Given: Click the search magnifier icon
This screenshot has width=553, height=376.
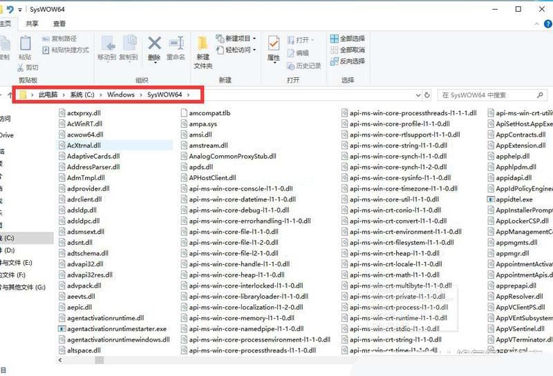Looking at the screenshot, I should [x=540, y=95].
